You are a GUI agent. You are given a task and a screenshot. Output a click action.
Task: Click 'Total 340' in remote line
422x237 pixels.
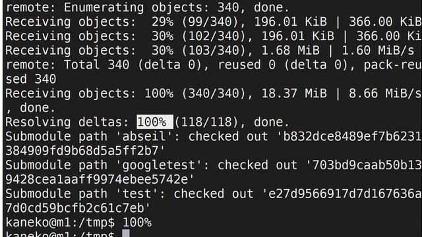point(96,65)
